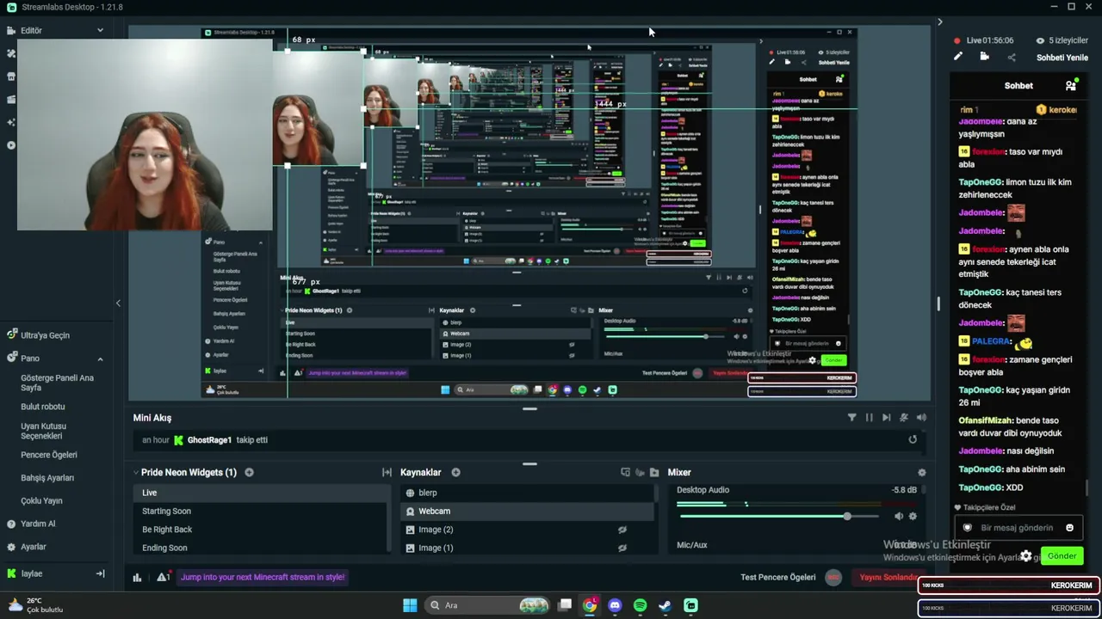
Task: Open the Highlighter clapperboard icon in sidebar
Action: click(11, 100)
